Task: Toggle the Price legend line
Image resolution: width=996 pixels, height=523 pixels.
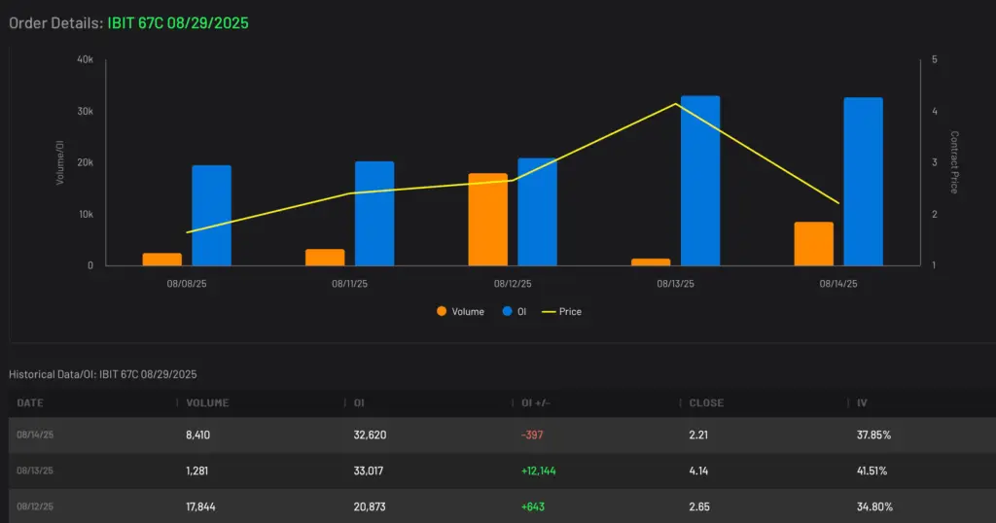Action: click(x=561, y=312)
